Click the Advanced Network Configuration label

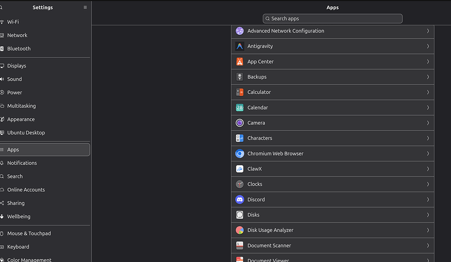[286, 31]
